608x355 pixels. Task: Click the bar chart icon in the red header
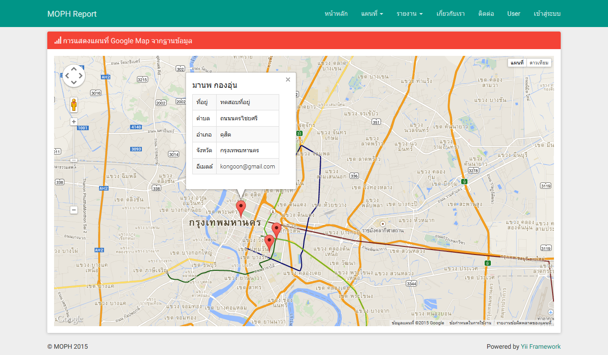58,41
